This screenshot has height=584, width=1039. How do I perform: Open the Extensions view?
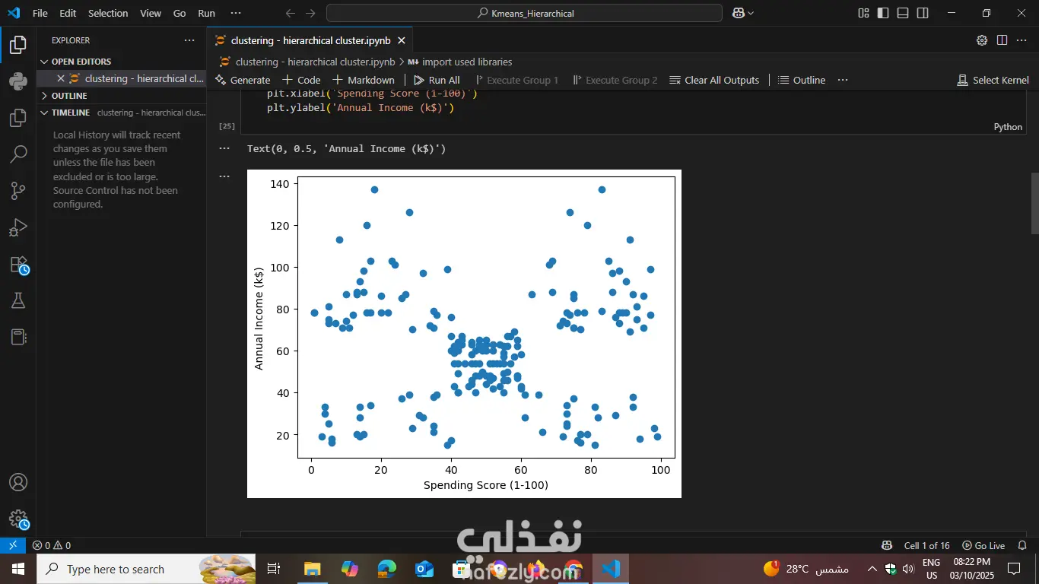[x=17, y=264]
